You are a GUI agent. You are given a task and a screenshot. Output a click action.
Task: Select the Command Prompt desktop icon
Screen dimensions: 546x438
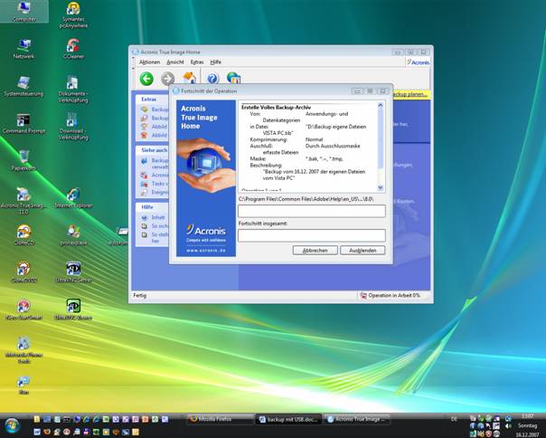24,124
